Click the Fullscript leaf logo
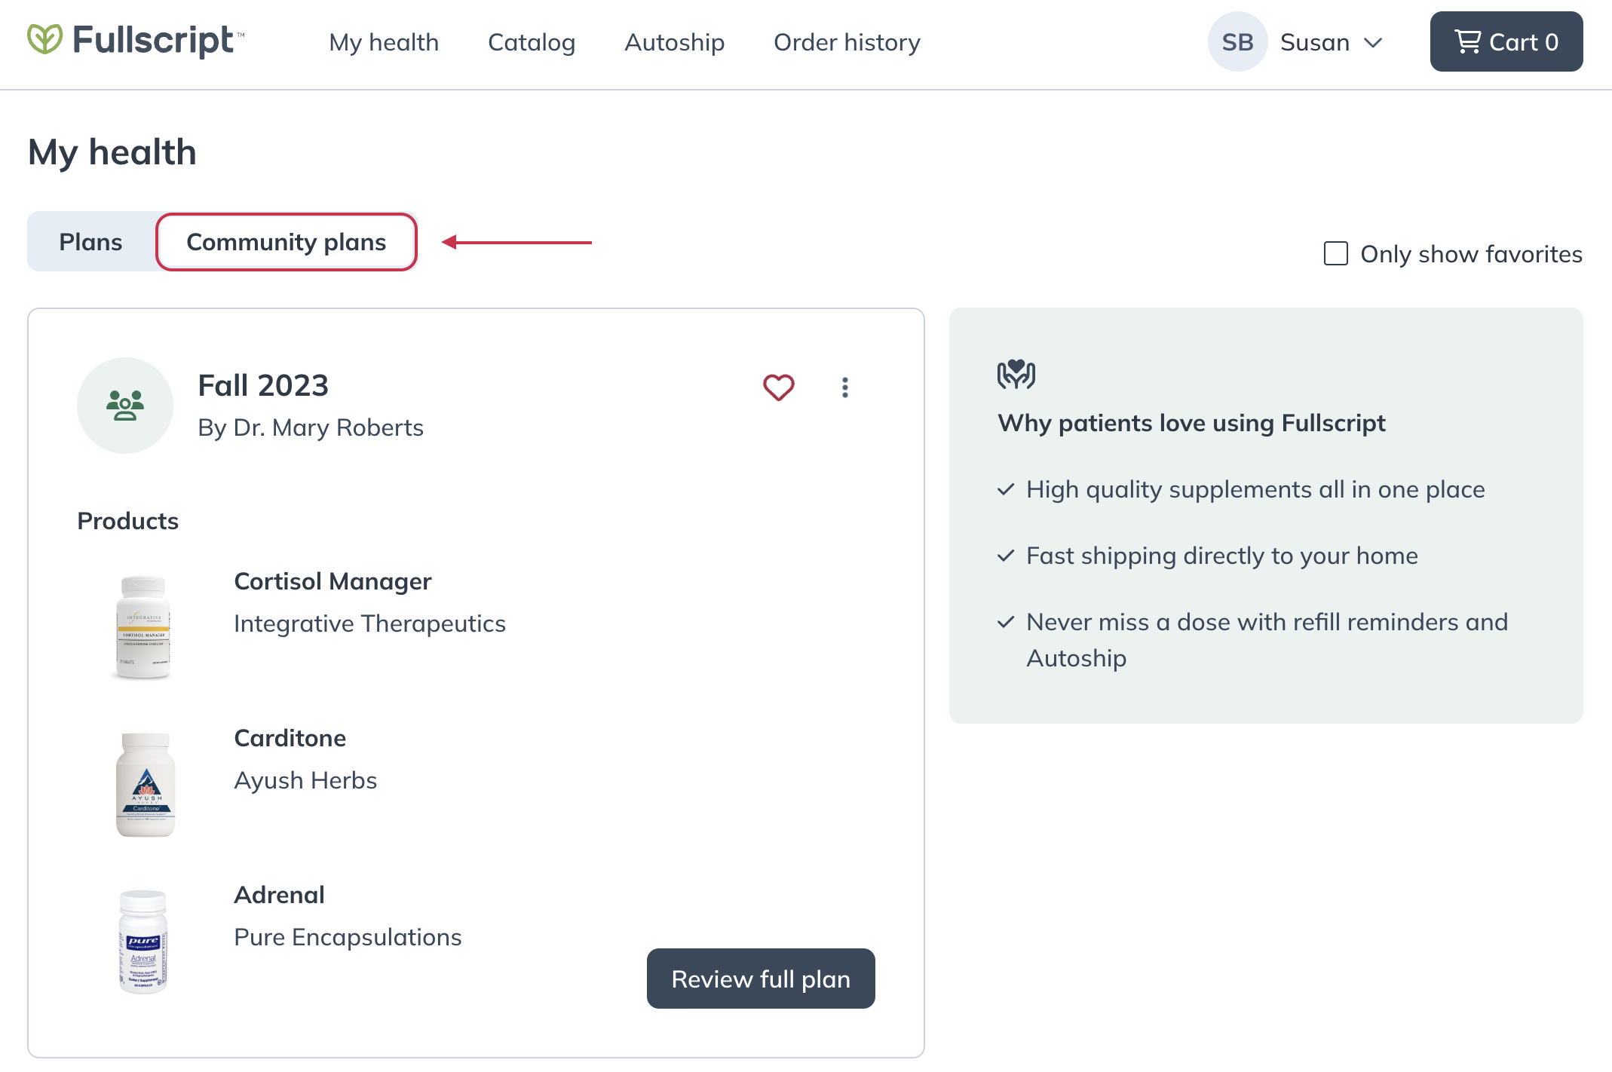The height and width of the screenshot is (1072, 1612). (x=44, y=39)
